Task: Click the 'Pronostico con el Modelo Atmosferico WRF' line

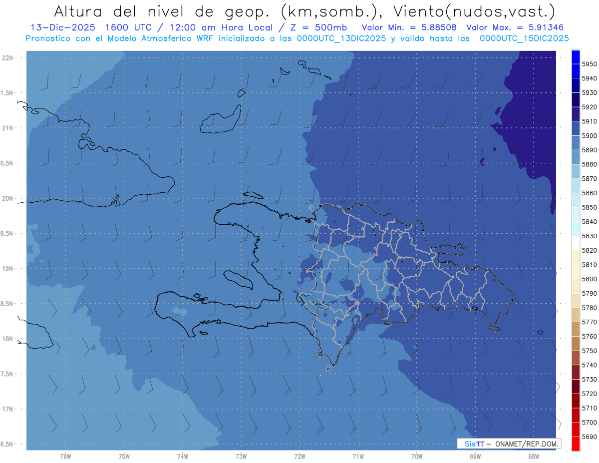Action: point(297,38)
